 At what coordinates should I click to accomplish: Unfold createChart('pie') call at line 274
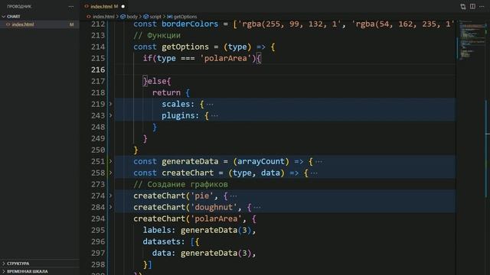110,196
